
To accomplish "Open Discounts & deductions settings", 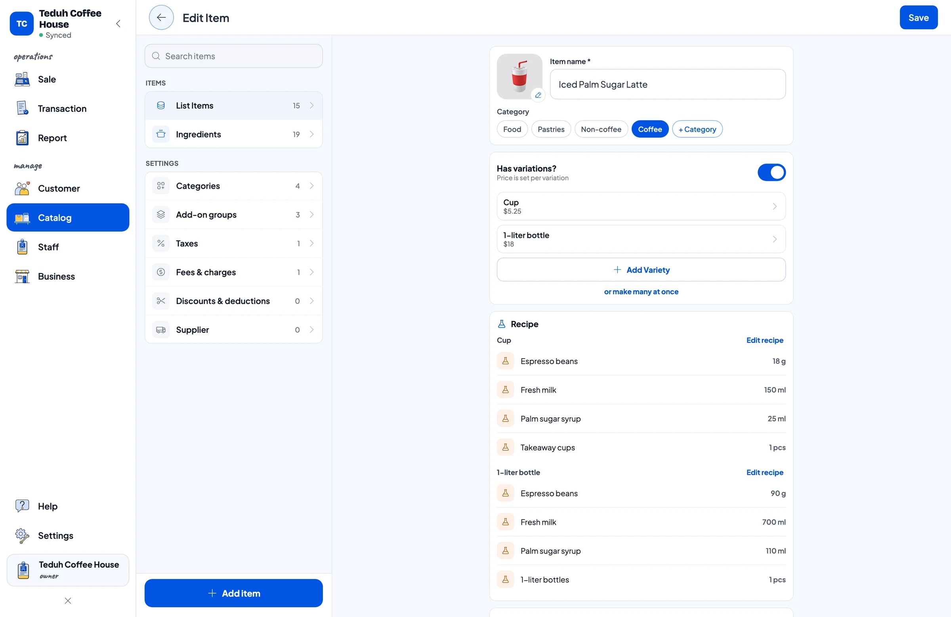I will coord(233,301).
